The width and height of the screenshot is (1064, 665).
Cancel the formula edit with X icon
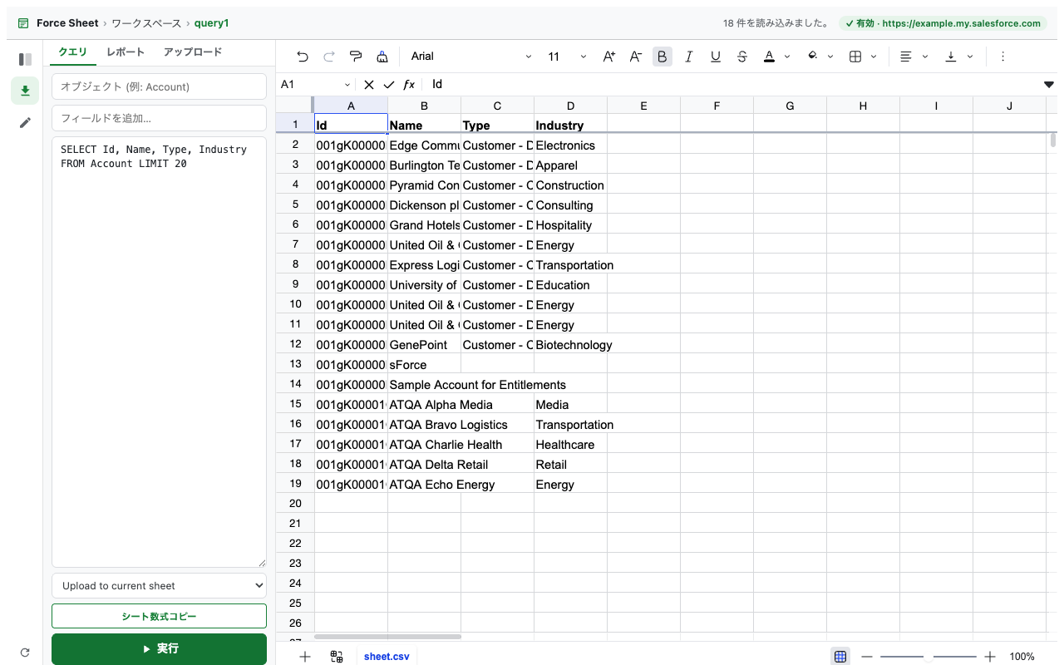pos(369,85)
